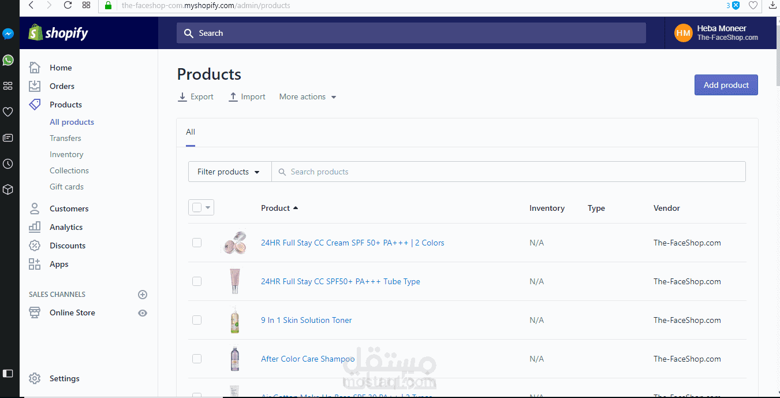
Task: Click the Products tag icon
Action: point(35,105)
